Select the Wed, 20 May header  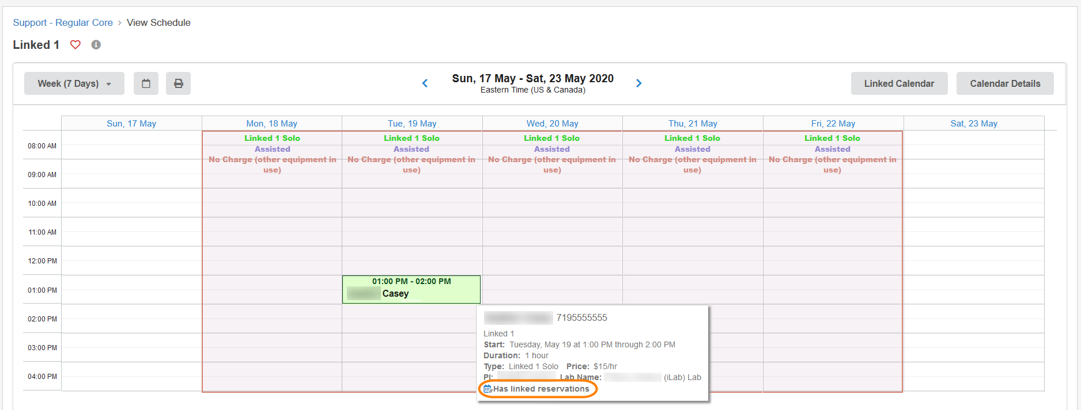pos(552,124)
